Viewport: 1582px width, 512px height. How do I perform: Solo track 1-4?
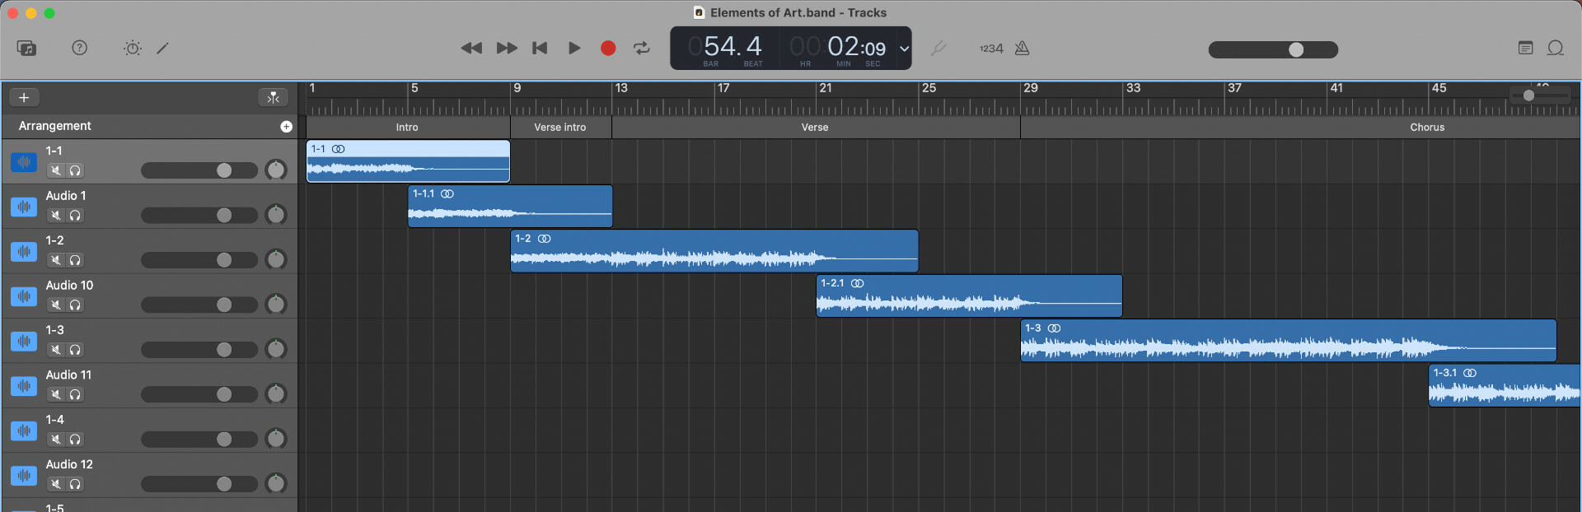coord(75,440)
